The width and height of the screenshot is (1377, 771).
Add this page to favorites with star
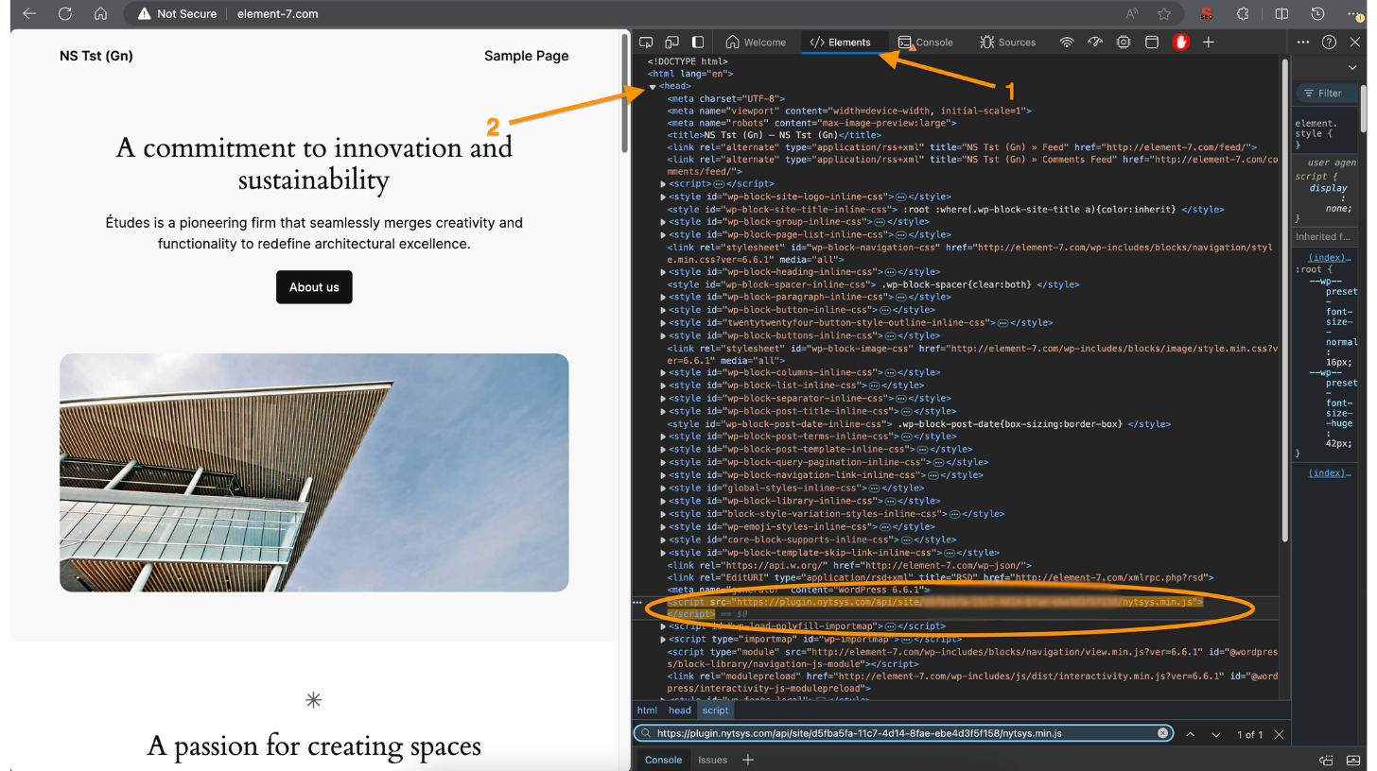click(1164, 14)
